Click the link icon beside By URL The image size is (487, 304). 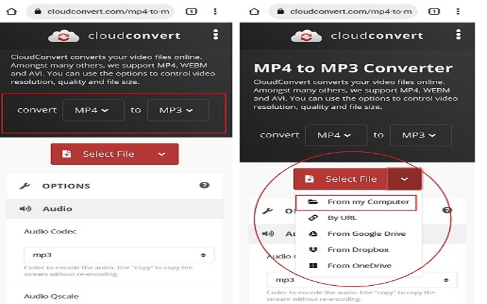pos(313,218)
